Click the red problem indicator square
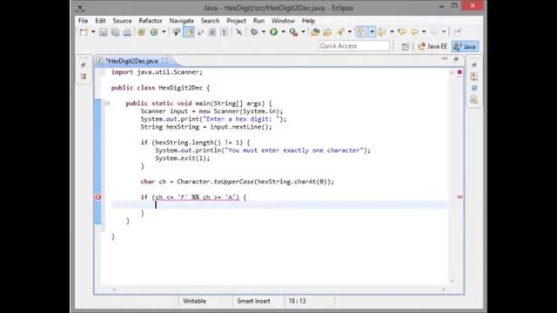 460,72
